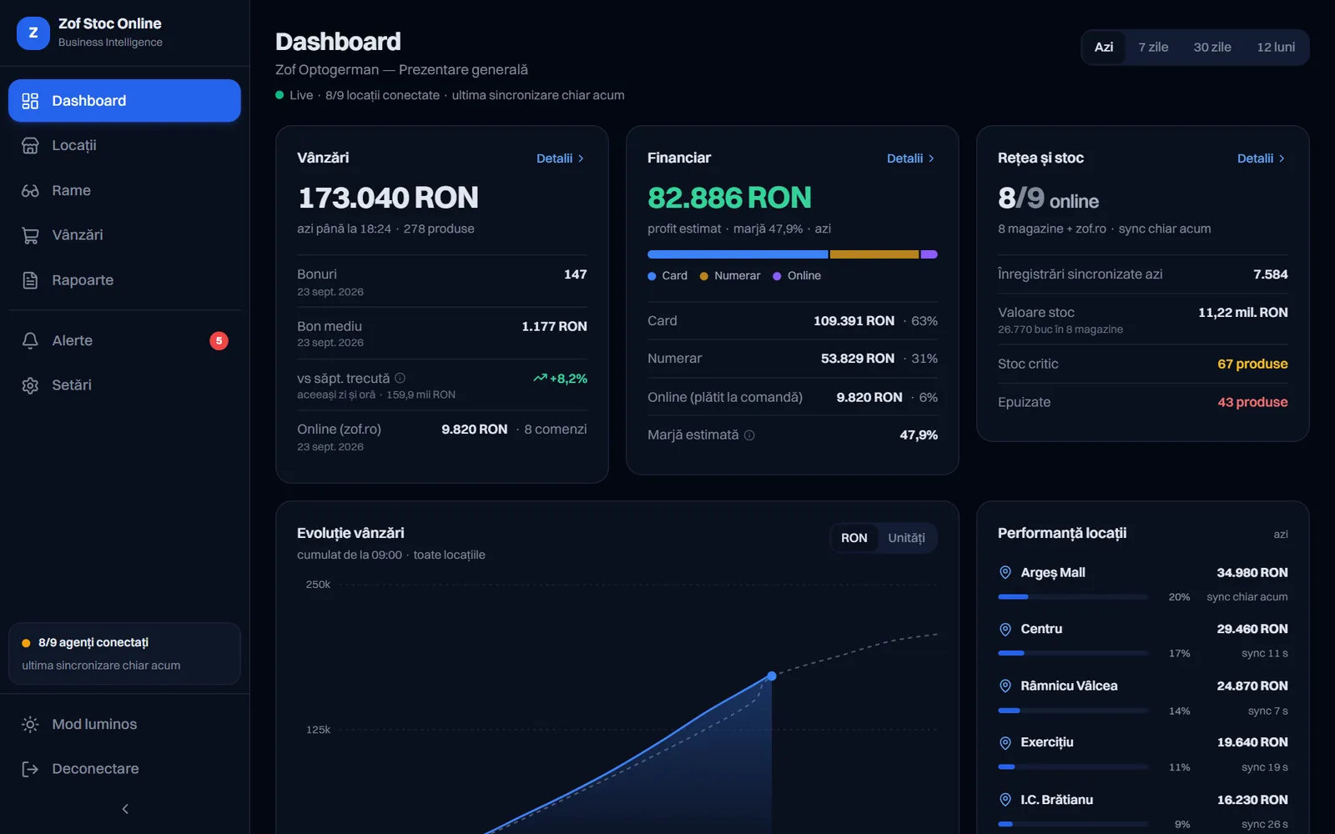Select the Azi time range tab

1104,48
